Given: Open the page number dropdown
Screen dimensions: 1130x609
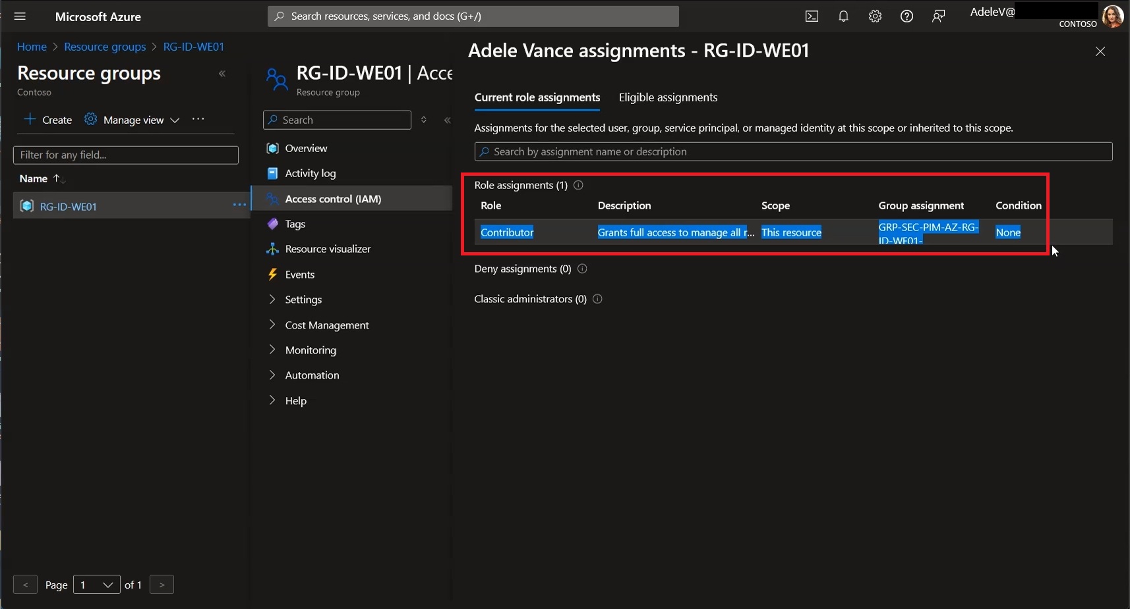Looking at the screenshot, I should pos(97,585).
